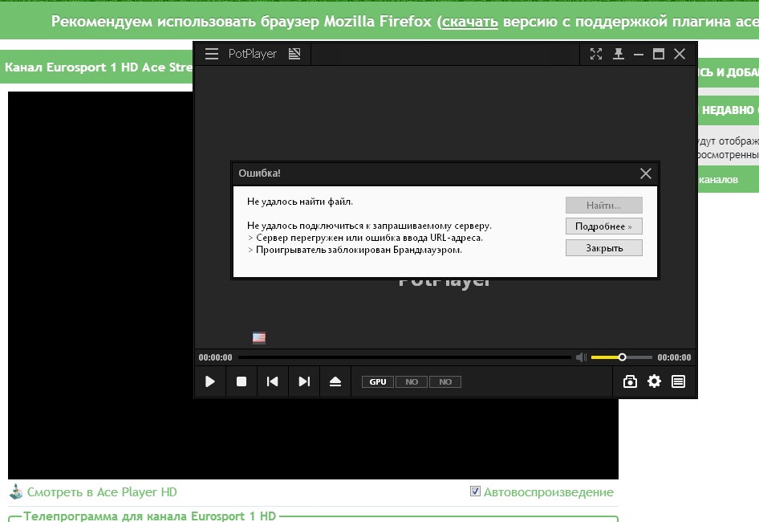The width and height of the screenshot is (759, 522).
Task: Skip to the next track
Action: tap(304, 381)
